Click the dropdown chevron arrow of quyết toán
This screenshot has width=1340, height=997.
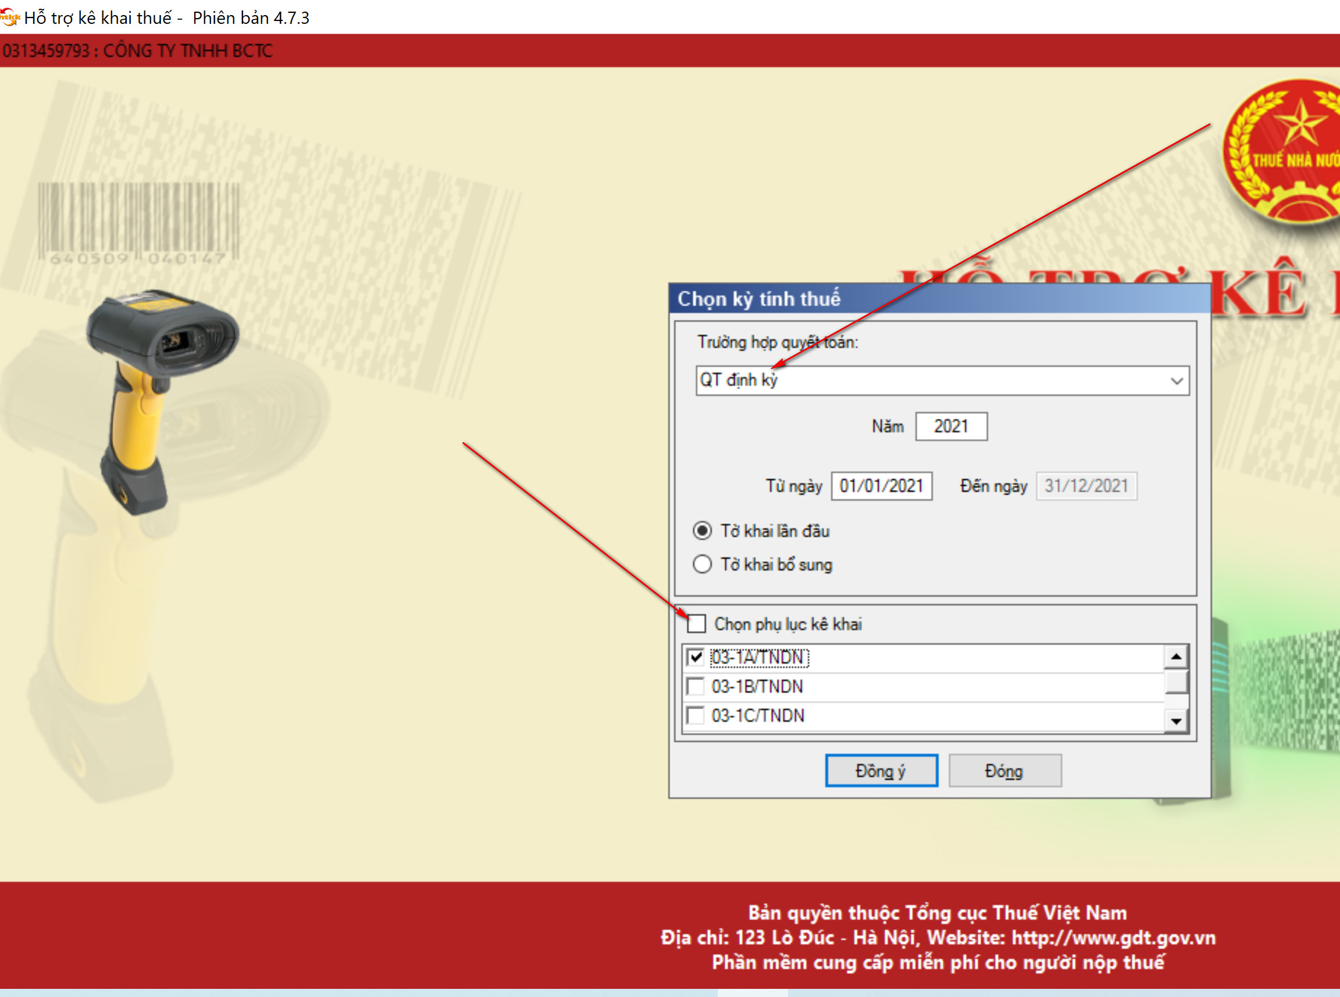click(x=1176, y=381)
